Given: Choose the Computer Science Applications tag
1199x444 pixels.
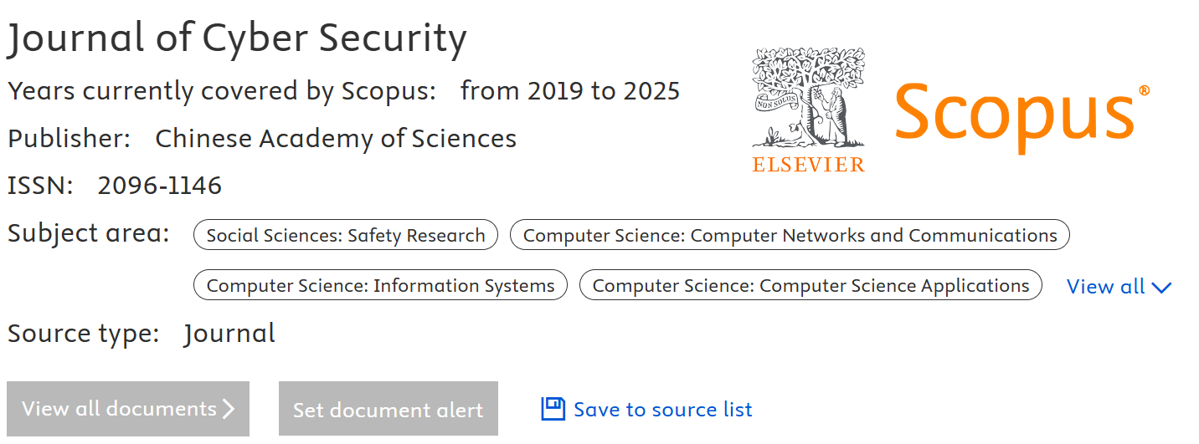Looking at the screenshot, I should pos(810,286).
